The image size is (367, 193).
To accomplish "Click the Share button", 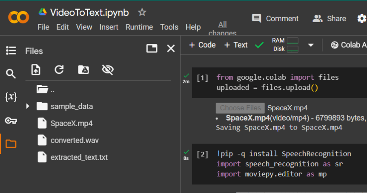I will click(x=329, y=19).
